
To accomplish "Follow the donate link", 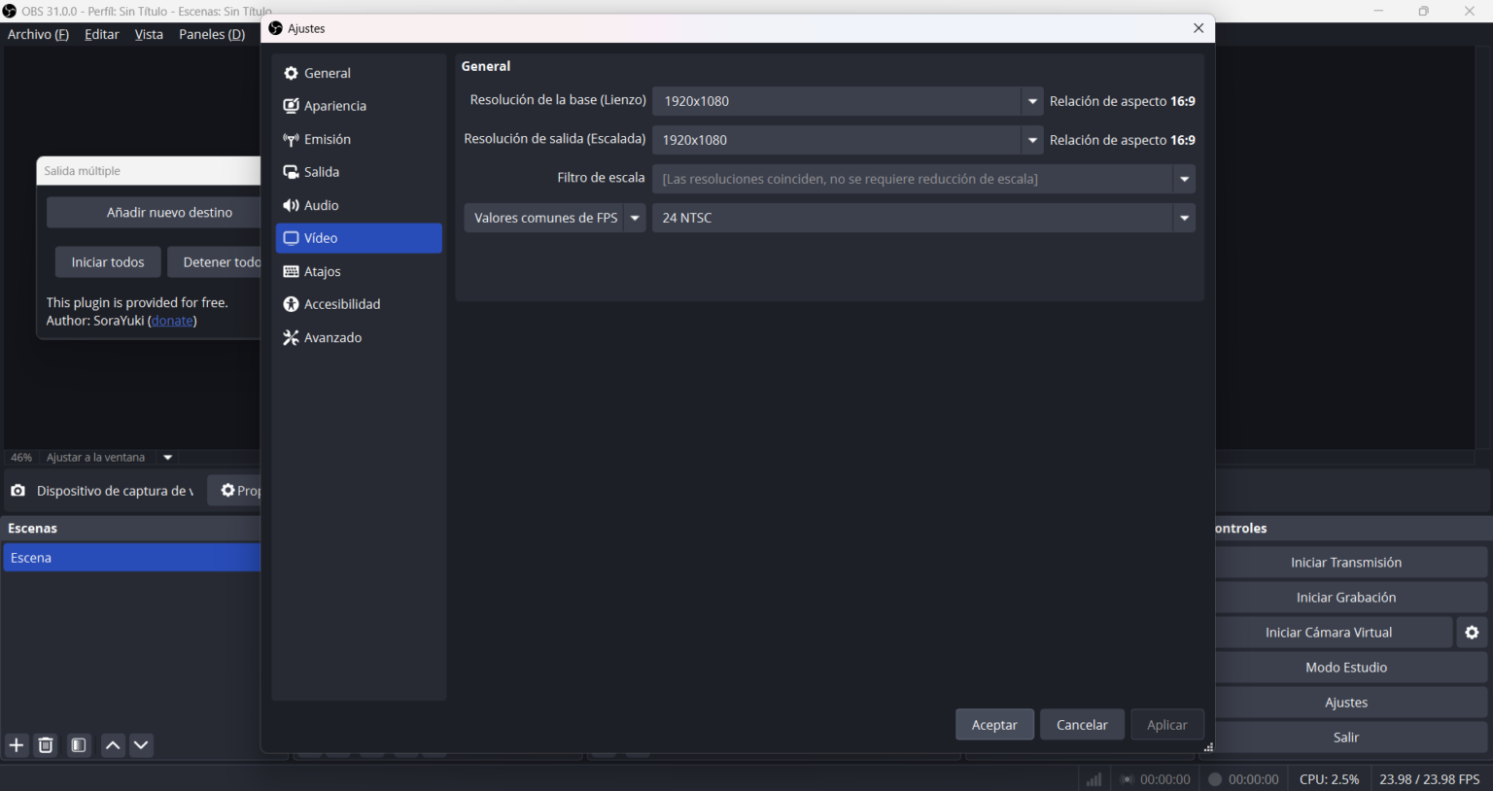I will (172, 321).
